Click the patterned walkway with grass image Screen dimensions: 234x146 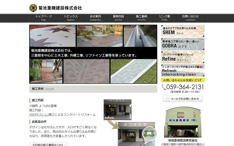pos(134,71)
